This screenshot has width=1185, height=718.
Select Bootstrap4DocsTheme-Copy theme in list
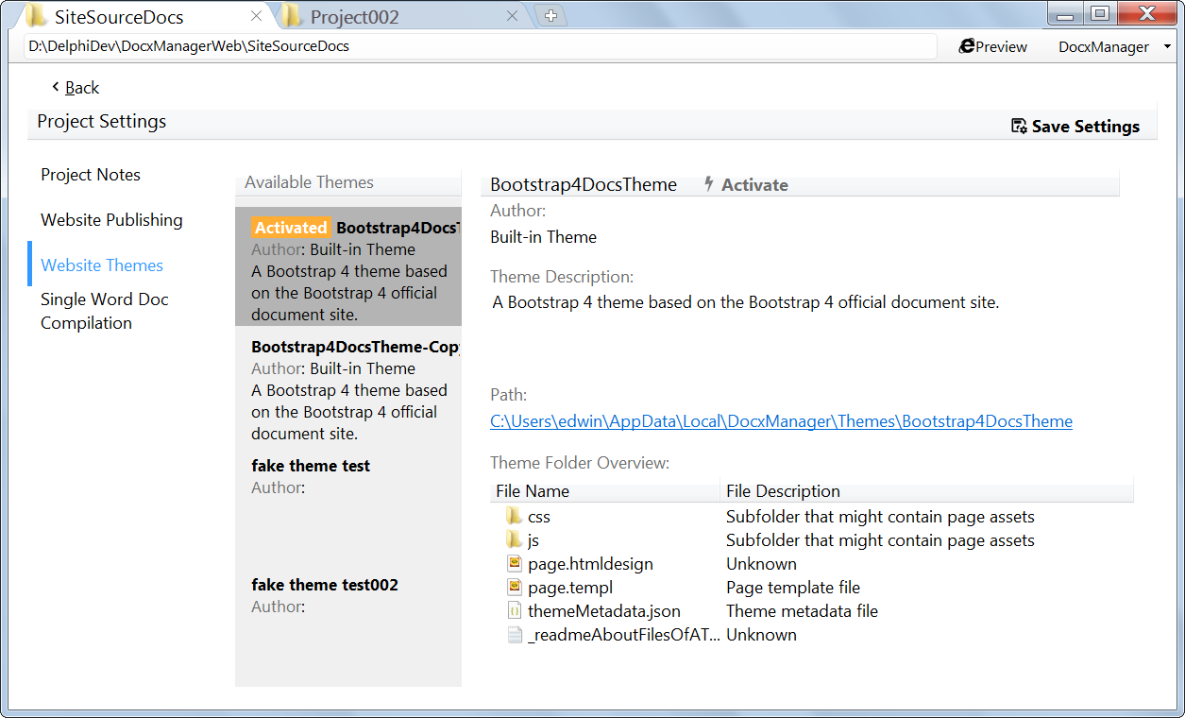point(348,385)
